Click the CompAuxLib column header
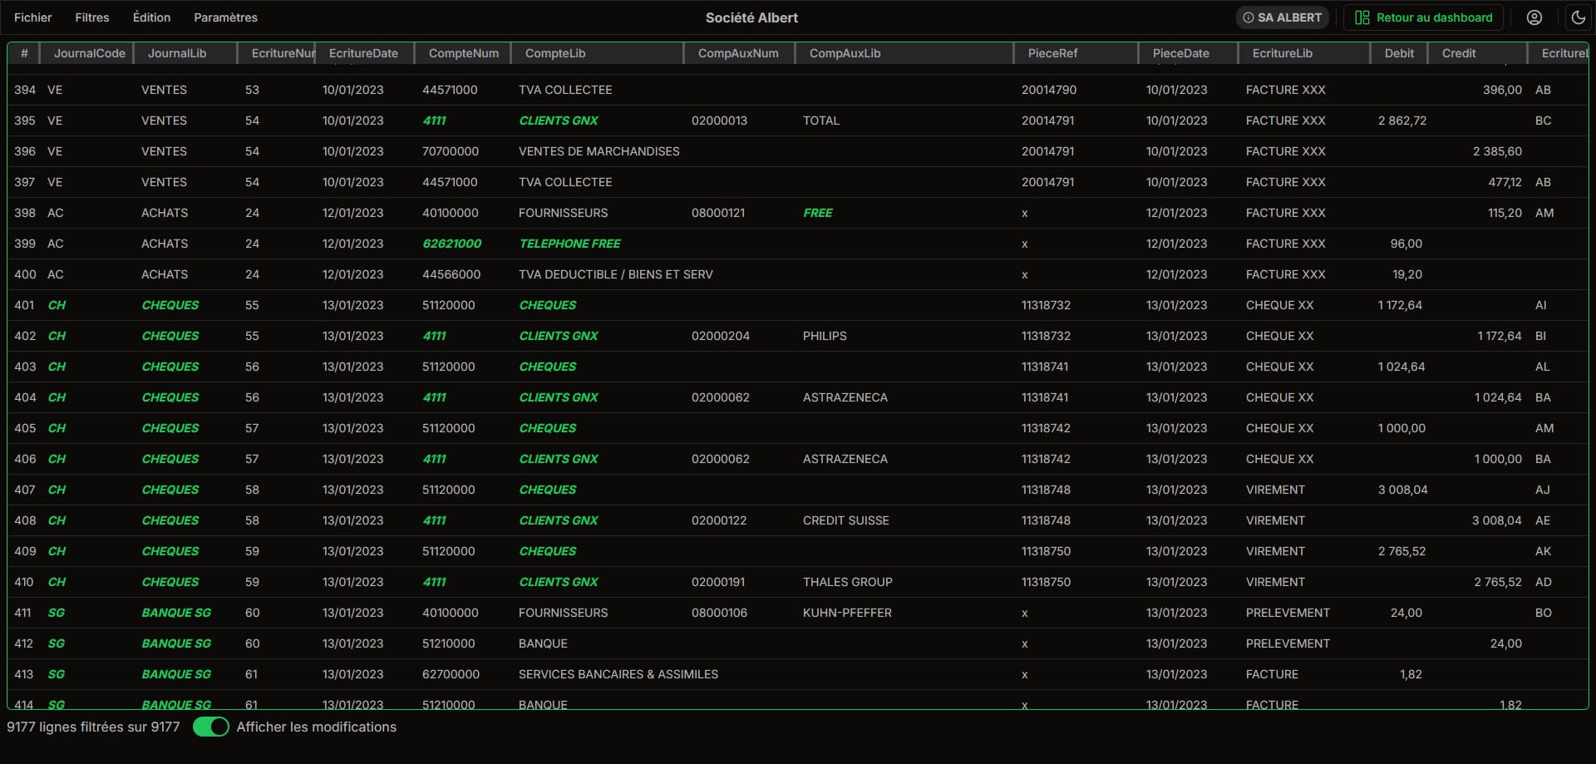The height and width of the screenshot is (764, 1596). [x=845, y=53]
